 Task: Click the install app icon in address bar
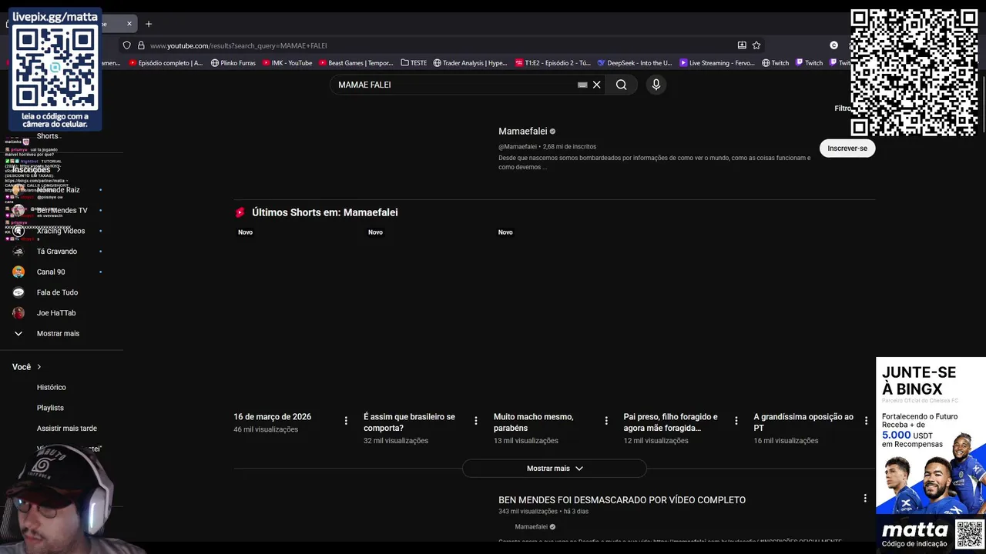[742, 45]
